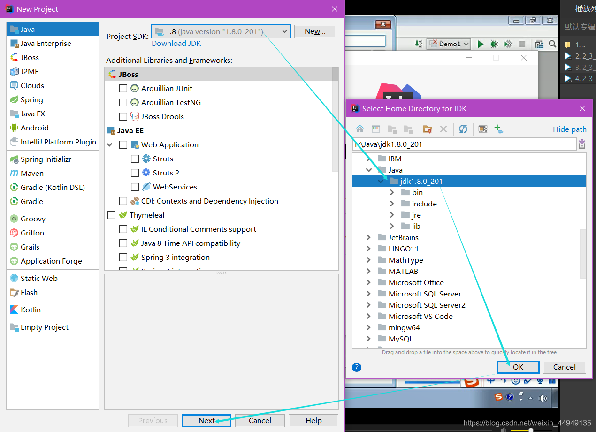Click the New Folder icon in JDK dialog
This screenshot has width=596, height=432.
427,129
